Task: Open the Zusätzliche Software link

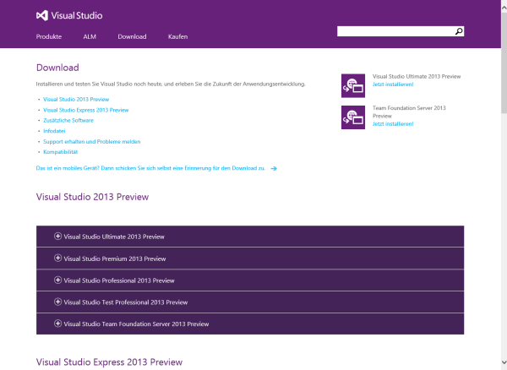Action: point(68,120)
